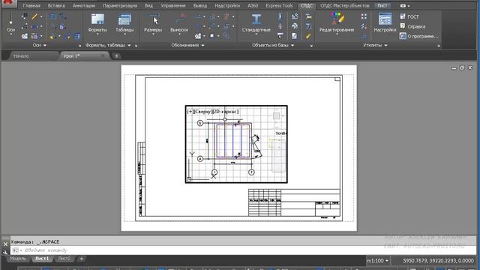Screen dimensions: 480x270
Task: Switch to the Express Tools ribbon tab
Action: (279, 5)
